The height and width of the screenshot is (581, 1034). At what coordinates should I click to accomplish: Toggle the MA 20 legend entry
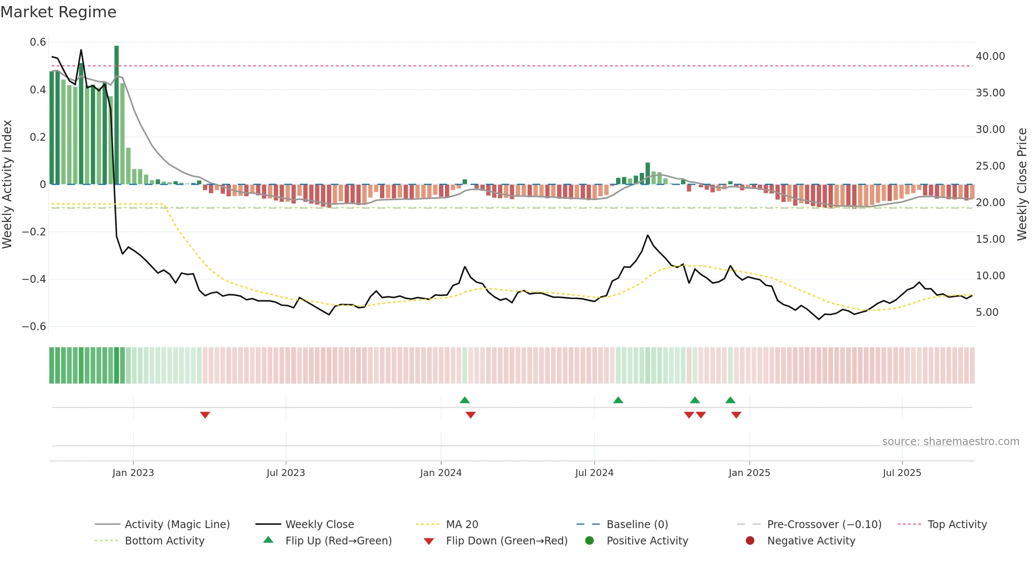pyautogui.click(x=447, y=524)
